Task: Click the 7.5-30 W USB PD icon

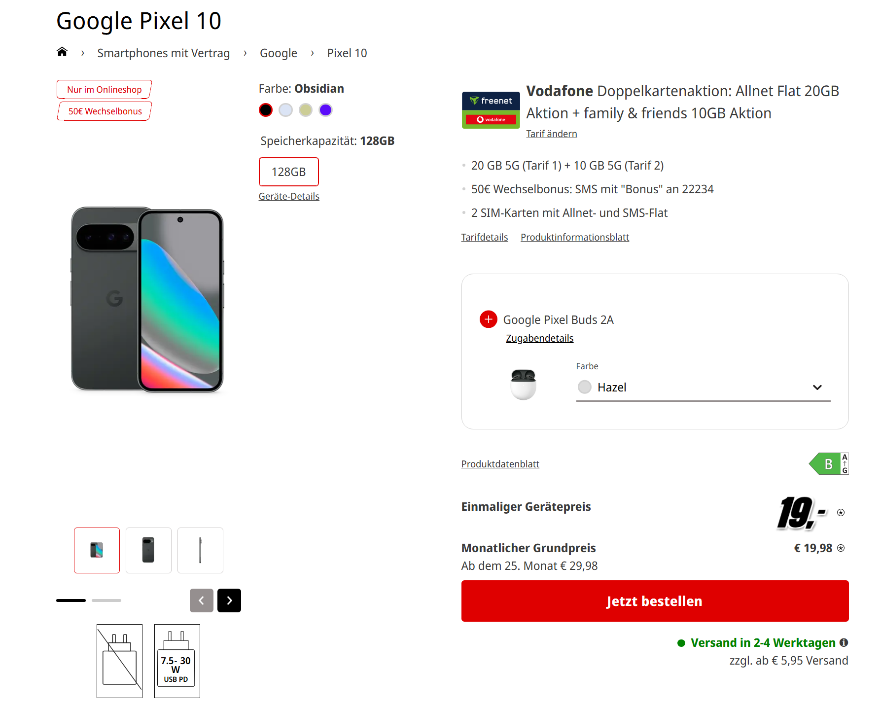Action: [x=177, y=661]
